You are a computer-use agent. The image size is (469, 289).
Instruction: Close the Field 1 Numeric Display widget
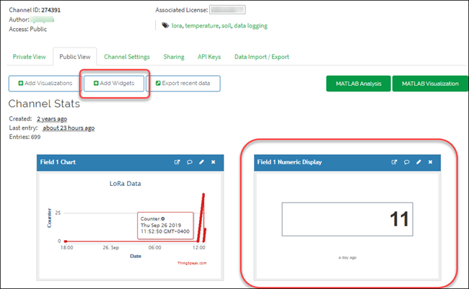tap(430, 162)
